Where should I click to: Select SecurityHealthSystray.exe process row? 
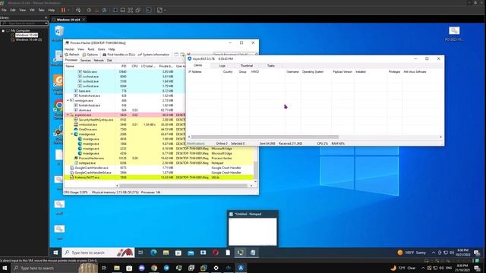point(125,120)
